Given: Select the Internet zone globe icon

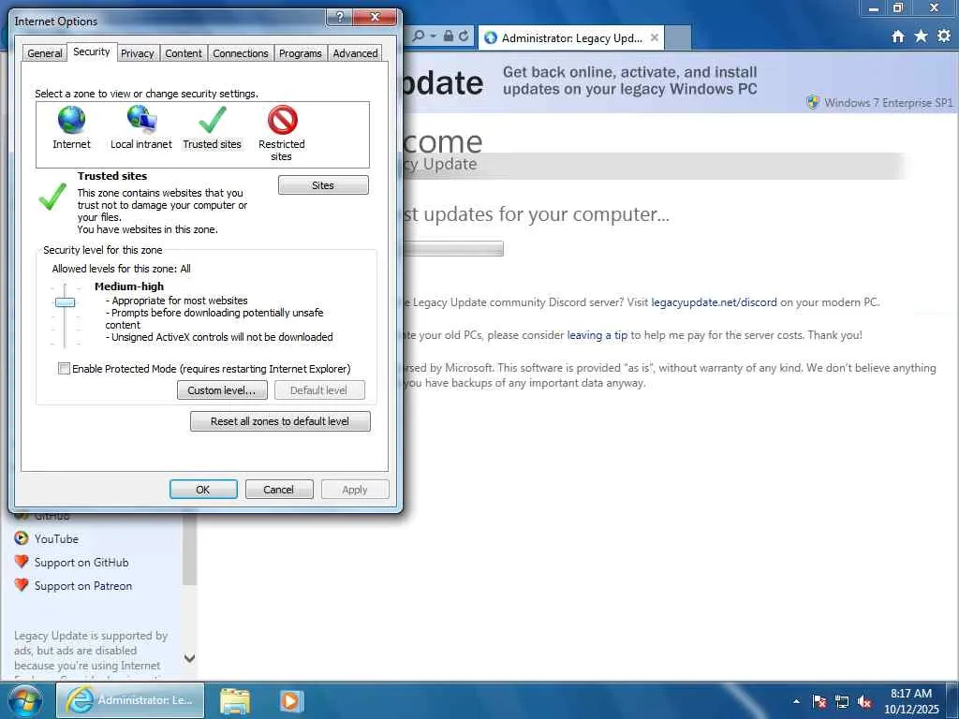Looking at the screenshot, I should coord(71,120).
